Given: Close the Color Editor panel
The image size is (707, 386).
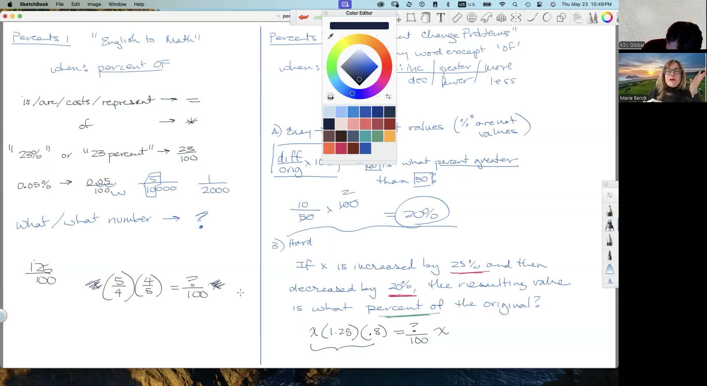Looking at the screenshot, I should tap(326, 13).
